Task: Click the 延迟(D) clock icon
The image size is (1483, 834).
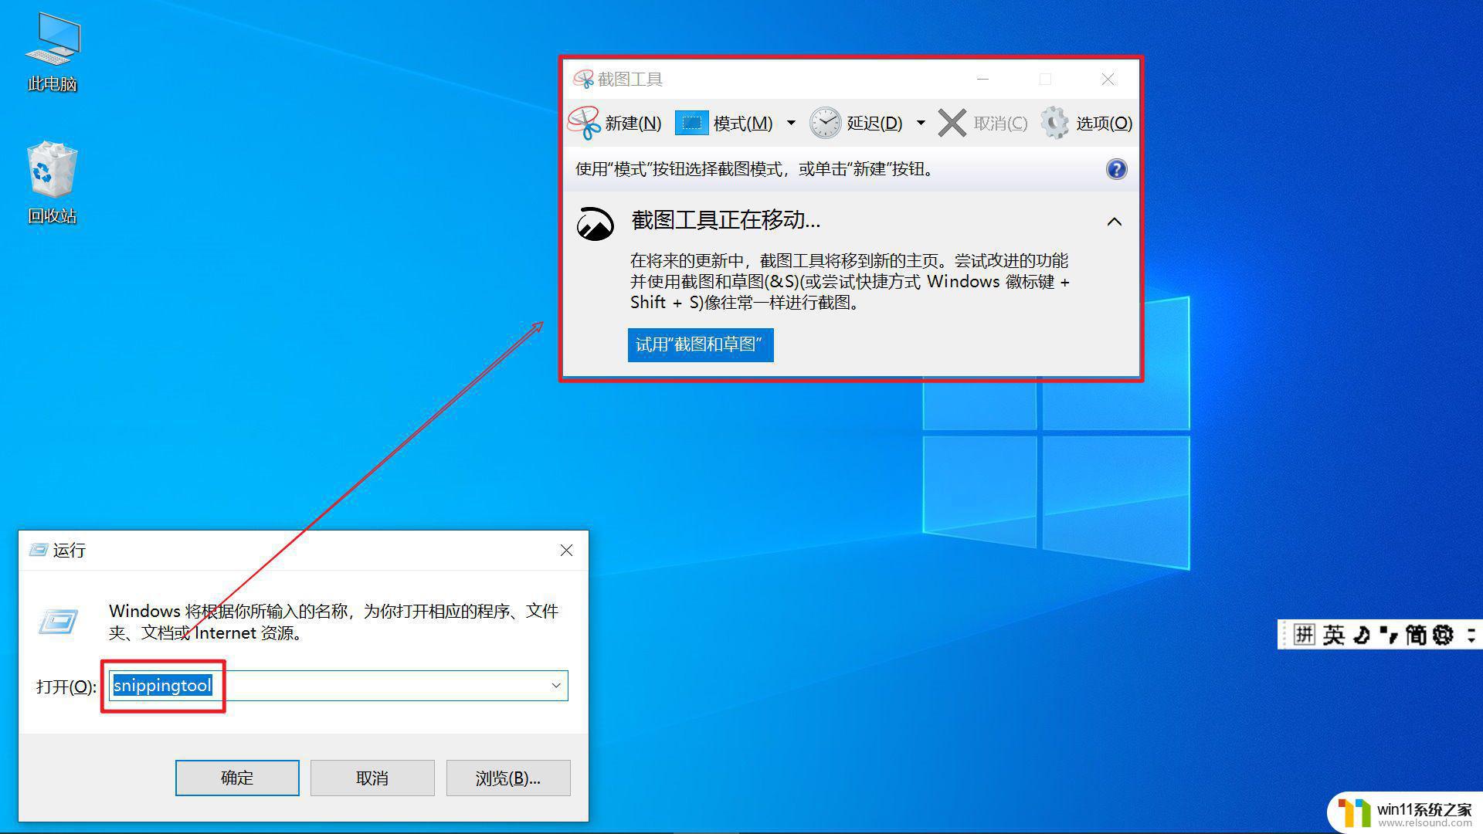Action: click(825, 123)
